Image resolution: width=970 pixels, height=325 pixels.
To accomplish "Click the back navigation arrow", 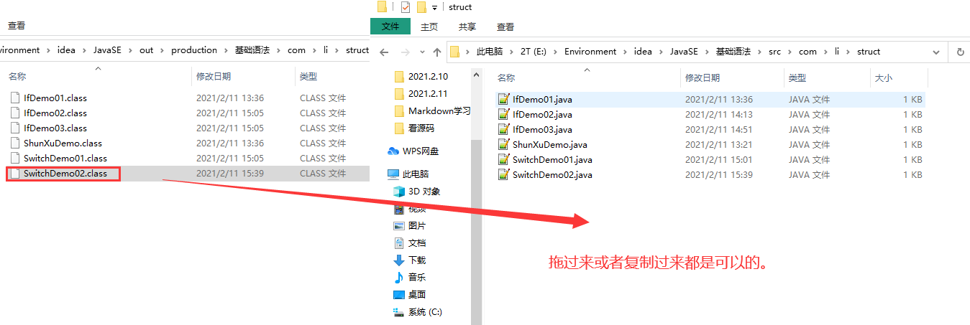I will click(x=384, y=52).
